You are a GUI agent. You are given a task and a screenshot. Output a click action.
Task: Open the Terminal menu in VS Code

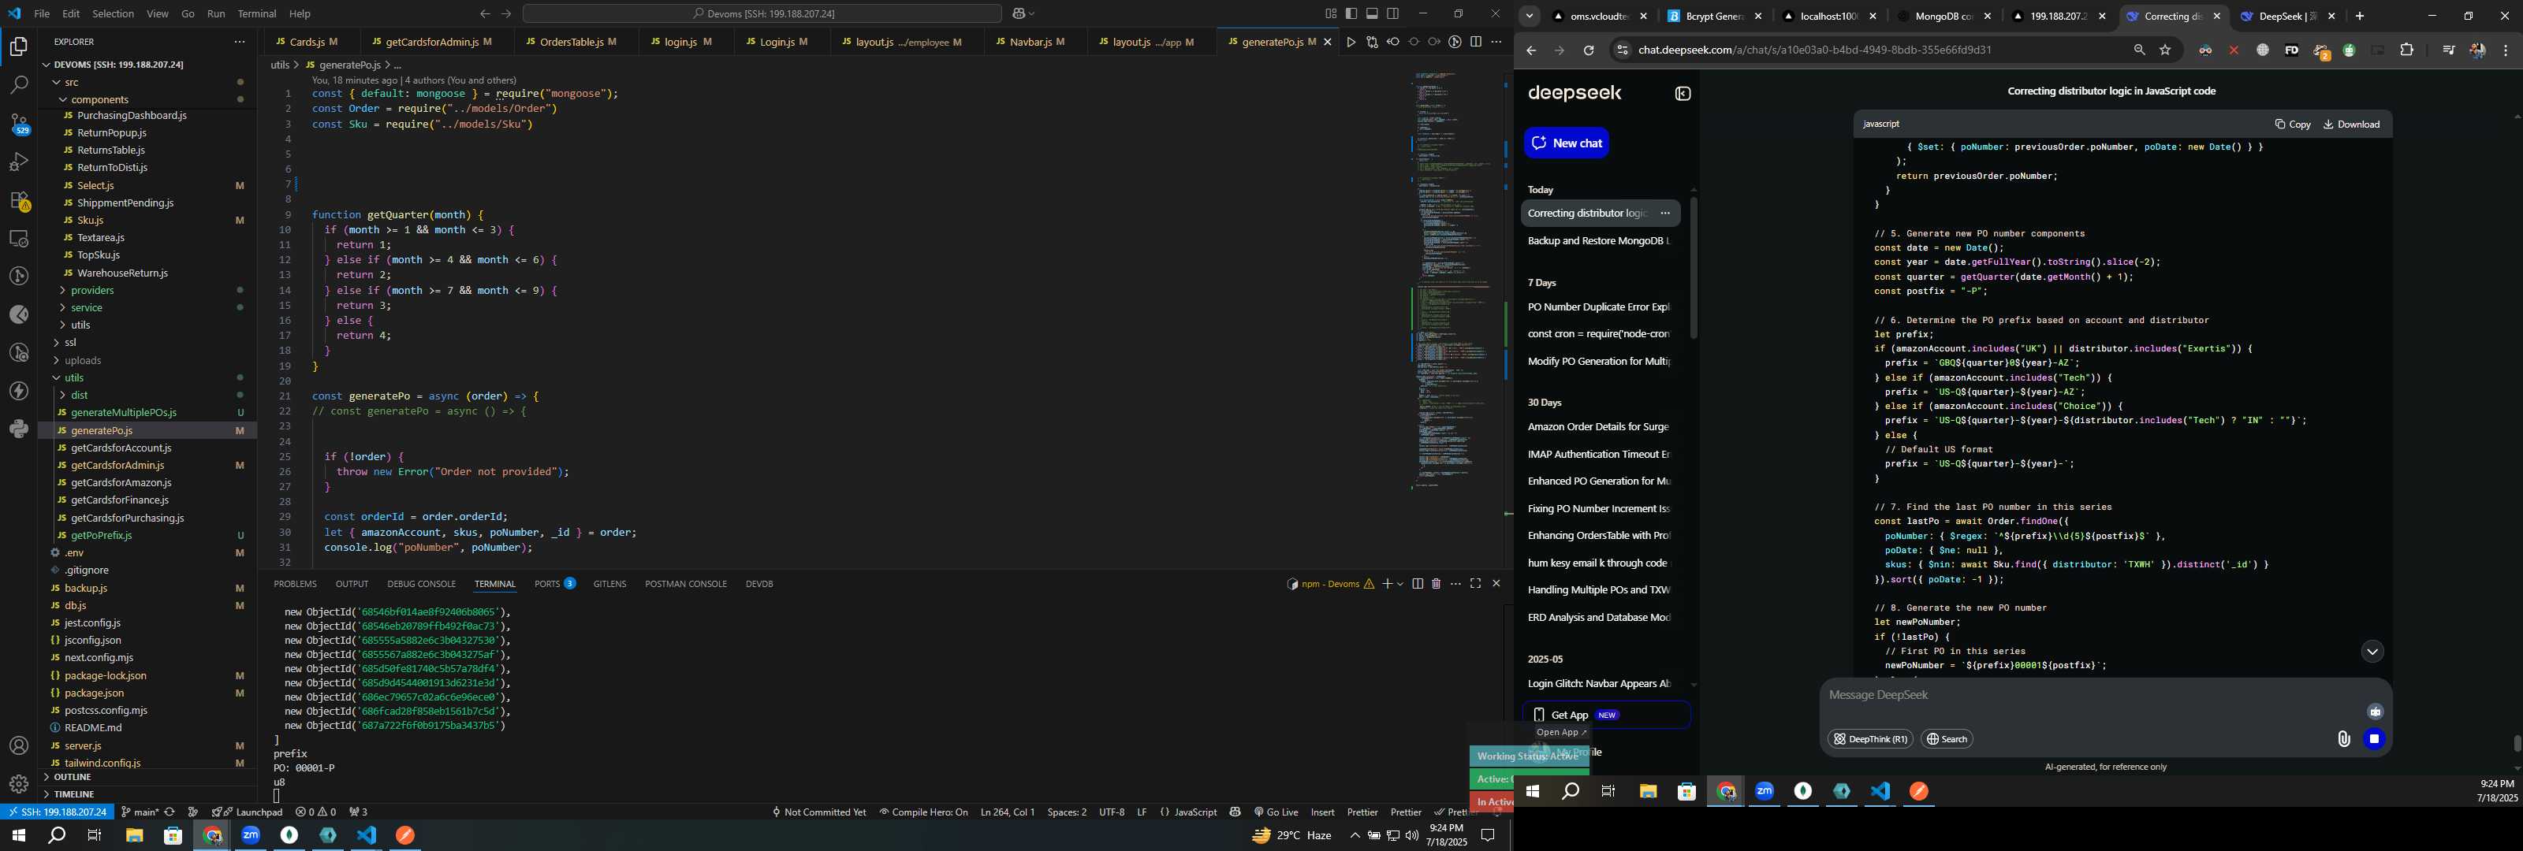pyautogui.click(x=256, y=13)
